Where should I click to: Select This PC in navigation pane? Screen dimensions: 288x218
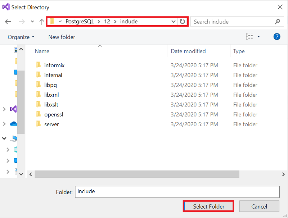pyautogui.click(x=14, y=138)
